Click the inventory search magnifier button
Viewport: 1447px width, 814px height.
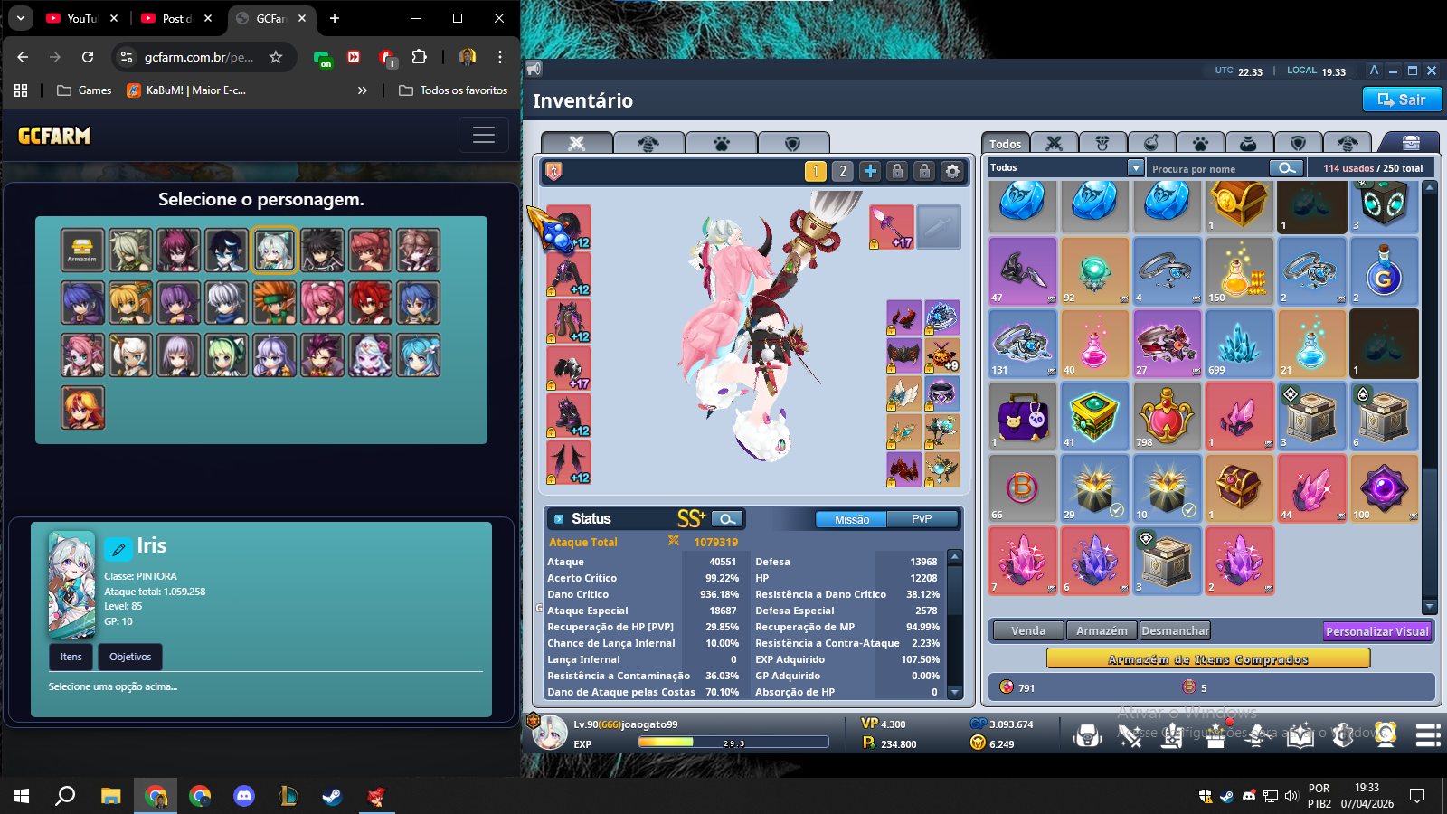coord(1286,167)
